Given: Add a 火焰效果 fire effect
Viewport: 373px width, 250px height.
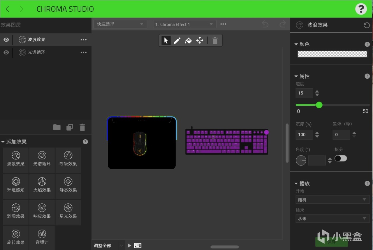Looking at the screenshot, I should point(42,186).
